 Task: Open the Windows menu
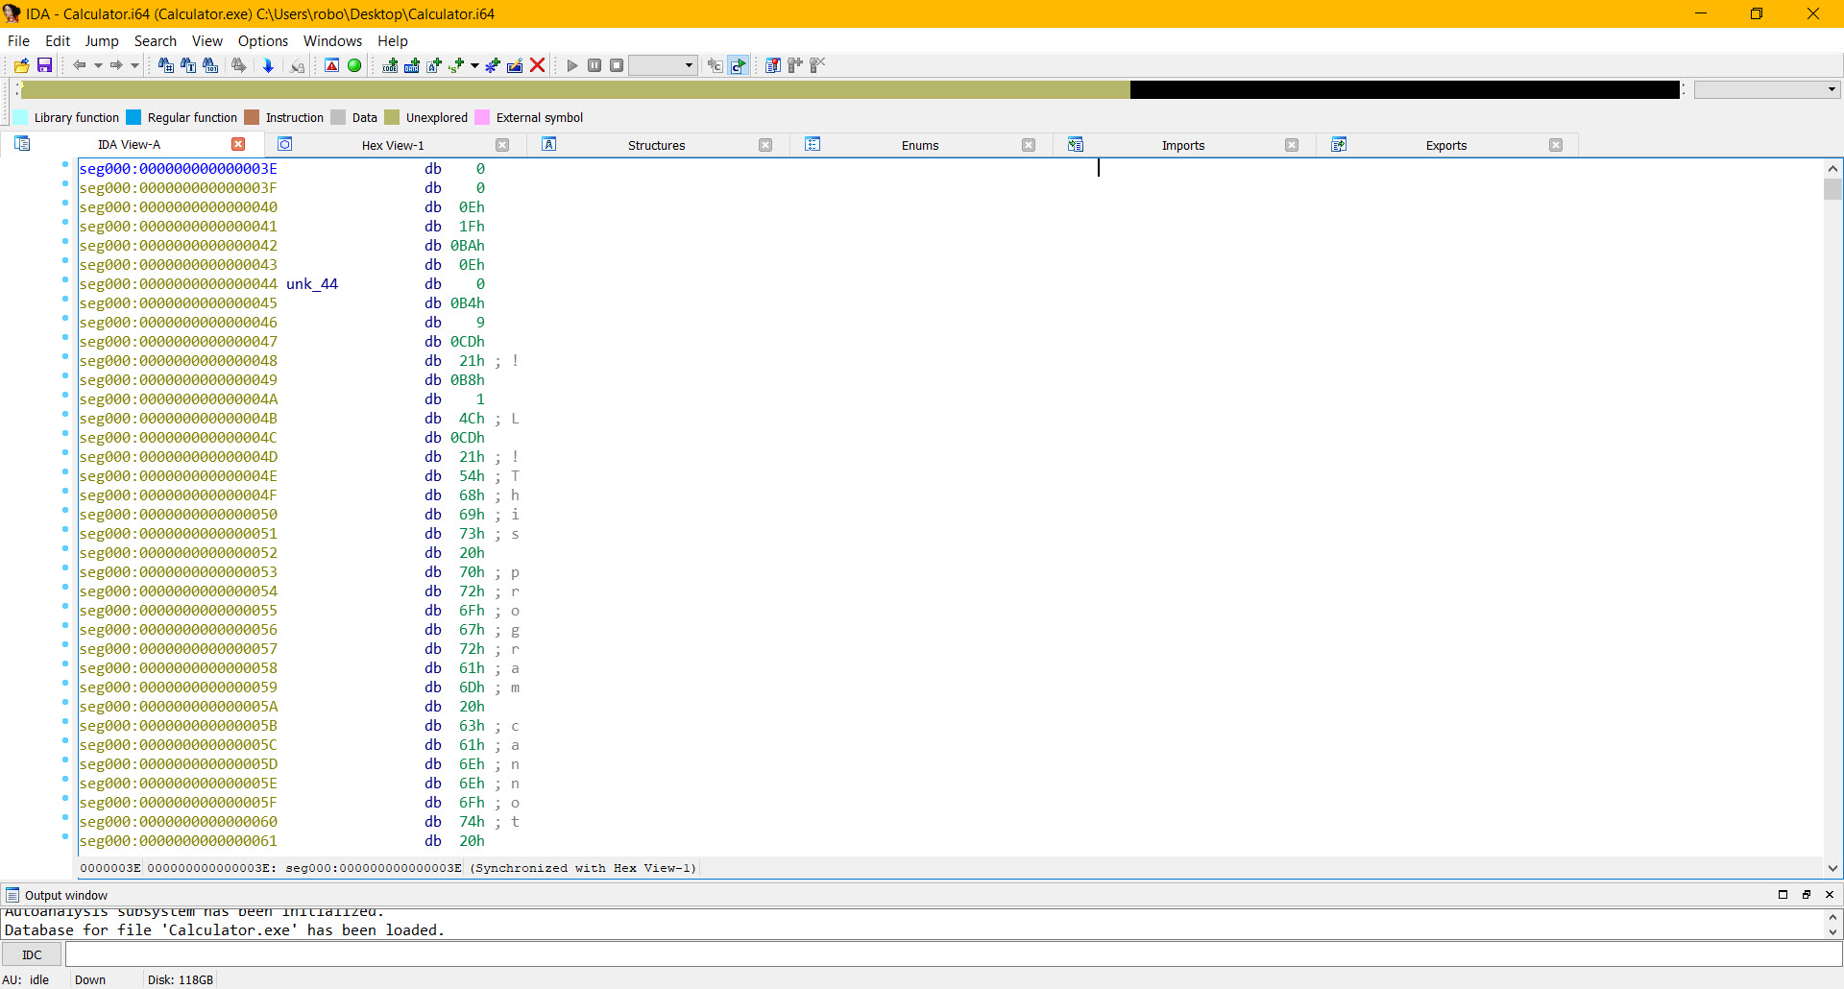tap(332, 40)
